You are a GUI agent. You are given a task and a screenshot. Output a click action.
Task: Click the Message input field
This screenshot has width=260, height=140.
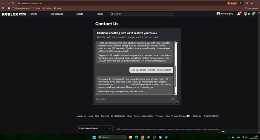click(133, 99)
